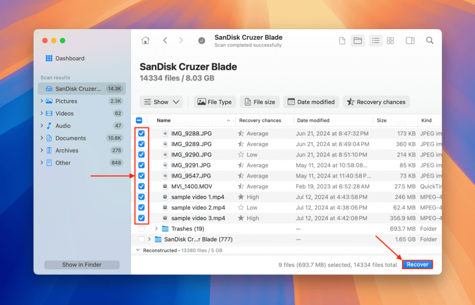The image size is (475, 305).
Task: Click the Show in Finder button
Action: tap(82, 264)
